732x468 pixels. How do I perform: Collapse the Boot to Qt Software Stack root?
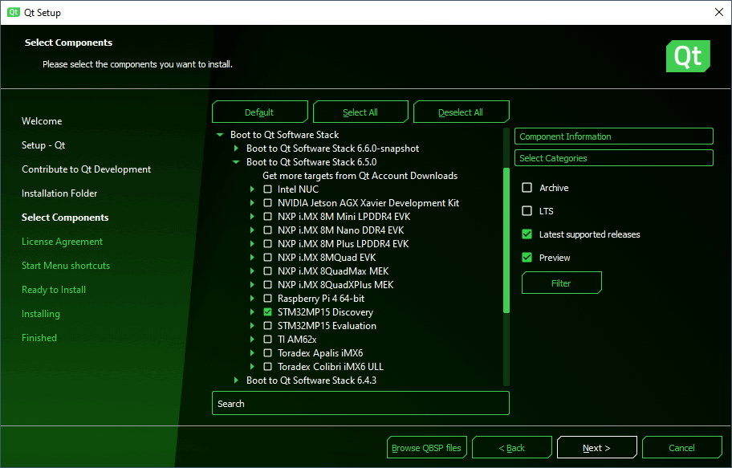click(x=220, y=135)
